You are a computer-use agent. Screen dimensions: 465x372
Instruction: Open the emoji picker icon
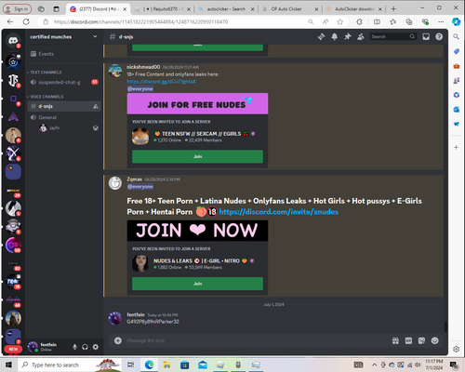click(x=435, y=340)
